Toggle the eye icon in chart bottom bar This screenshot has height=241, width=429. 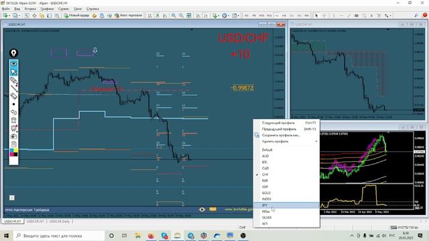tap(202, 210)
